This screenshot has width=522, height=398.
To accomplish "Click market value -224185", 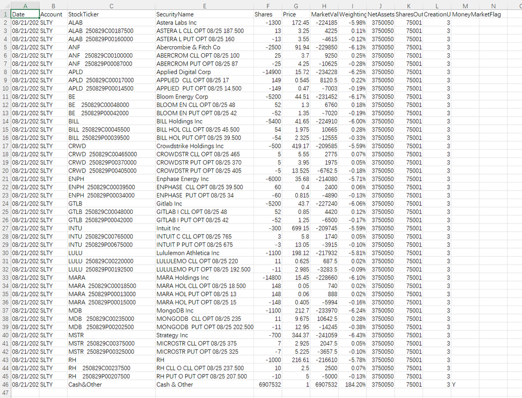I will [x=324, y=23].
